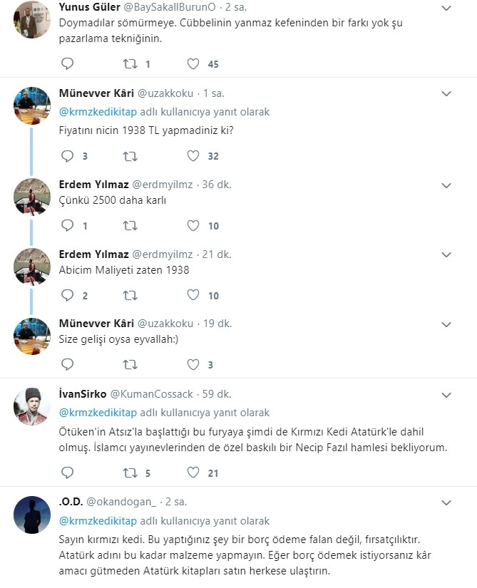Like Yunus Güler's tweet
477x588 pixels.
coord(193,64)
